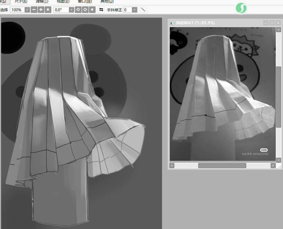Click the green circular floating logo icon
The height and width of the screenshot is (229, 283).
[x=241, y=8]
